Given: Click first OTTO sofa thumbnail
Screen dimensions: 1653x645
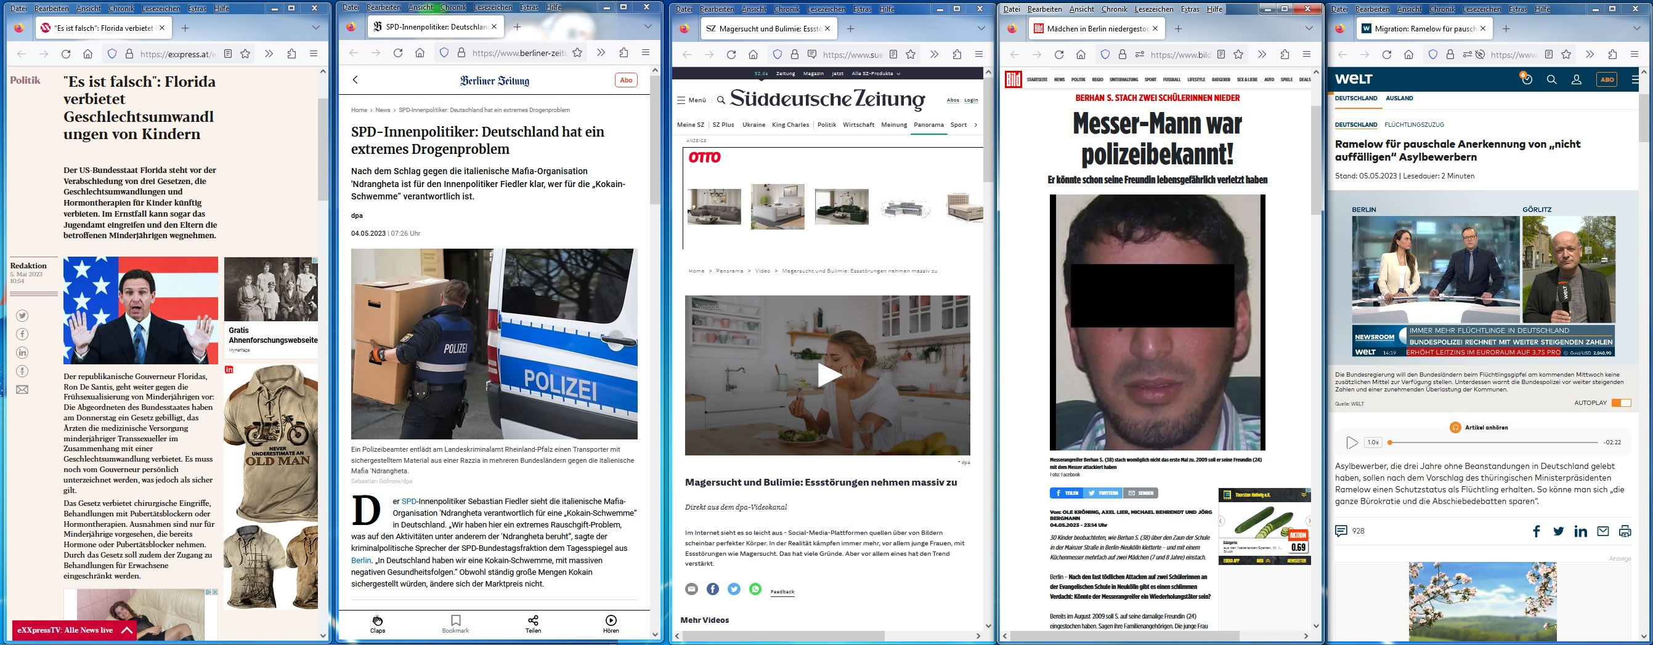Looking at the screenshot, I should [x=713, y=206].
